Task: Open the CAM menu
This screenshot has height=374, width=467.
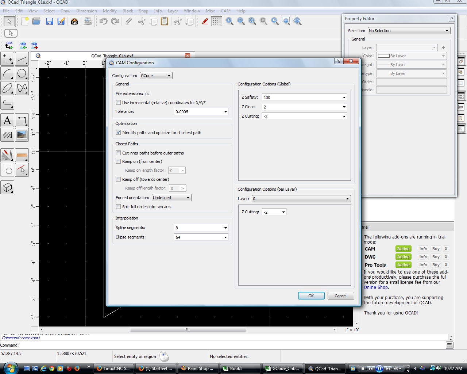Action: point(225,11)
